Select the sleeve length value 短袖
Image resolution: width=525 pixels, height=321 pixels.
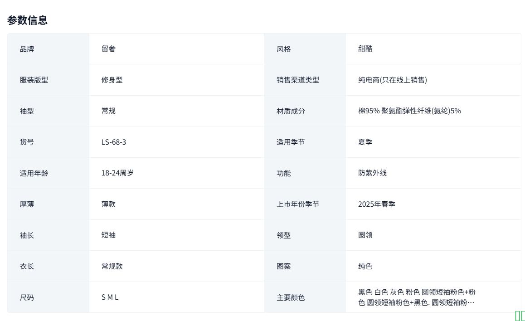(x=108, y=235)
